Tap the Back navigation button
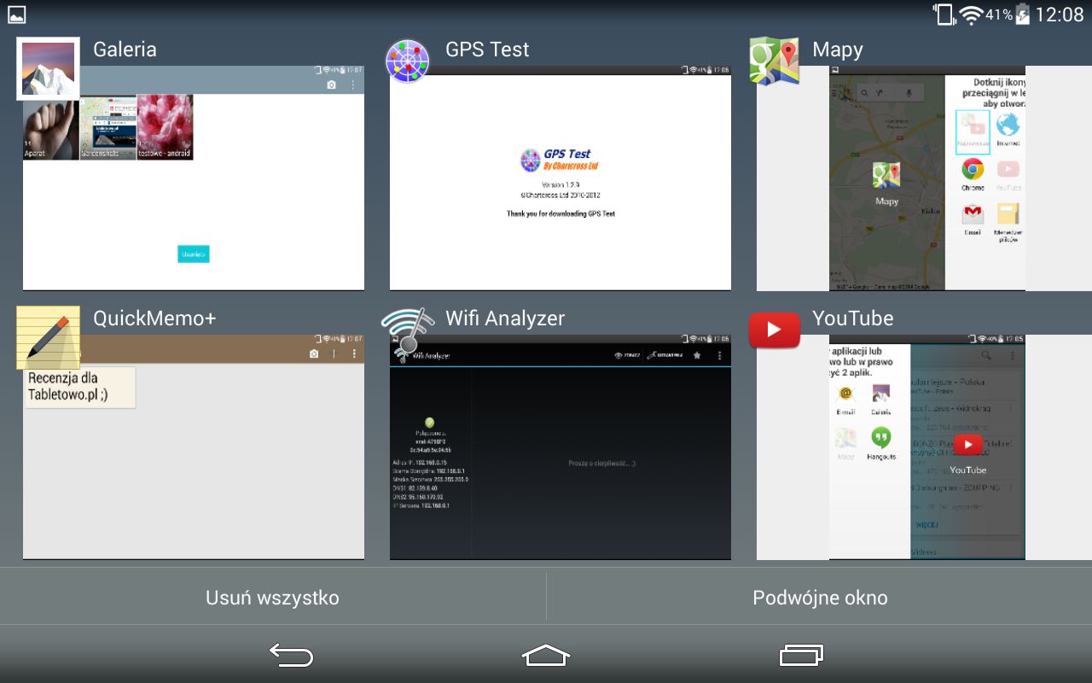1092x683 pixels. point(291,655)
